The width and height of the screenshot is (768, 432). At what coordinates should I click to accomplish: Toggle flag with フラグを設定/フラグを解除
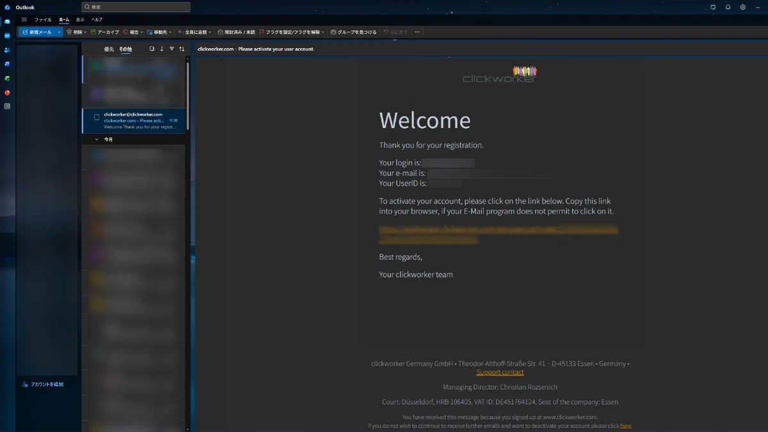289,32
